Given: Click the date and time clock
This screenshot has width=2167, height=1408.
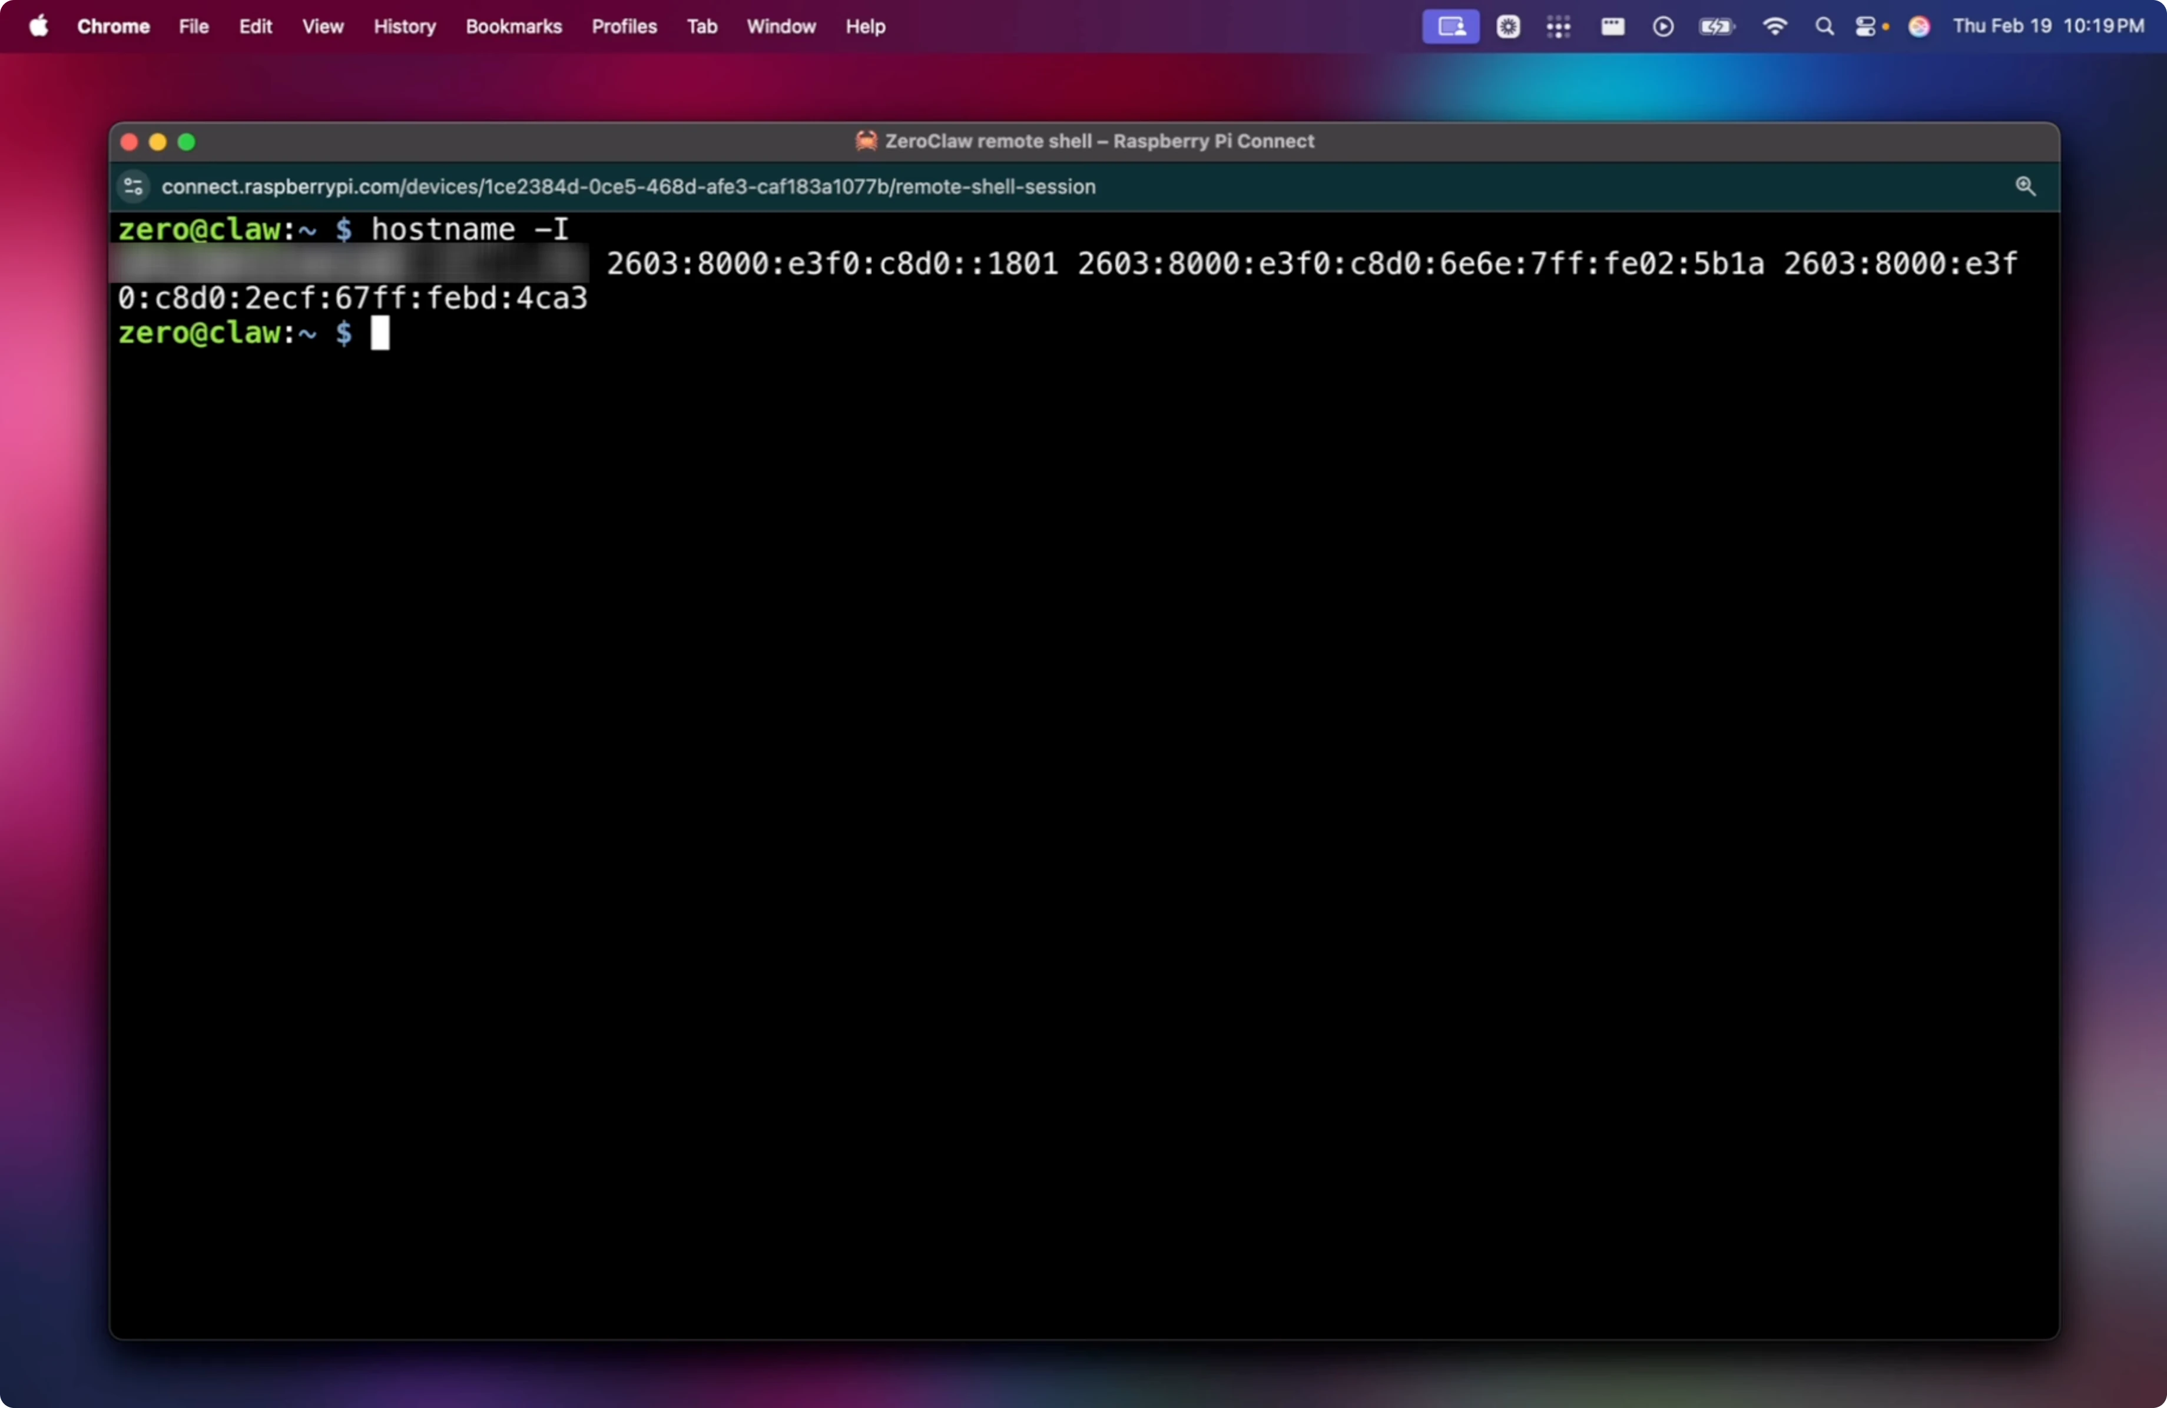Looking at the screenshot, I should 2047,26.
